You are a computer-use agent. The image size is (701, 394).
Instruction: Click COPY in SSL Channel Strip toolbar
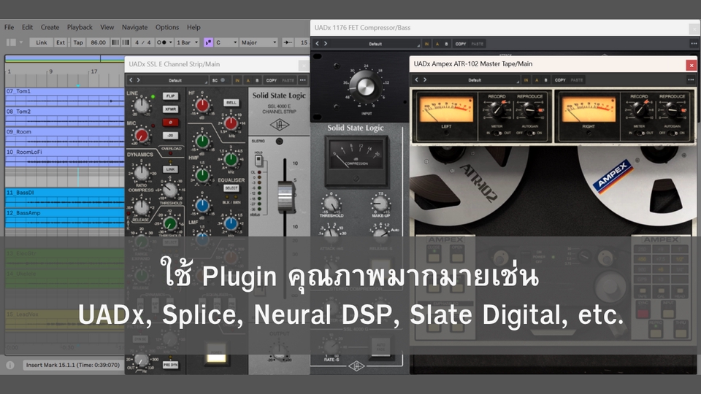(x=272, y=80)
